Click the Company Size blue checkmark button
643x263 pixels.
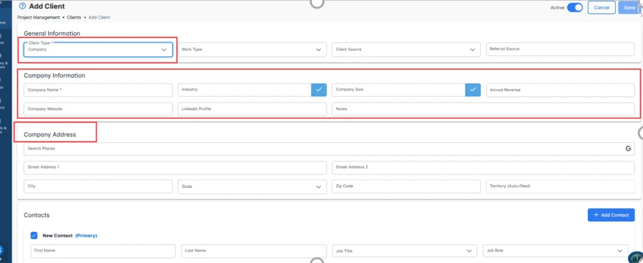(473, 90)
